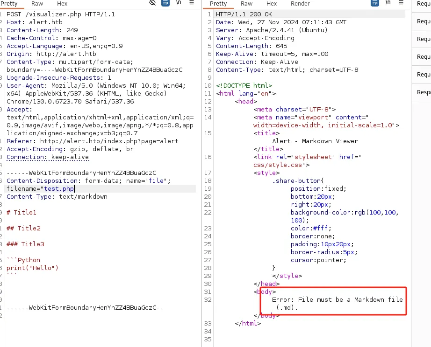Screen dimensions: 431x347
Task: Click the Referer header with index.php?page=alert
Action: click(x=93, y=141)
